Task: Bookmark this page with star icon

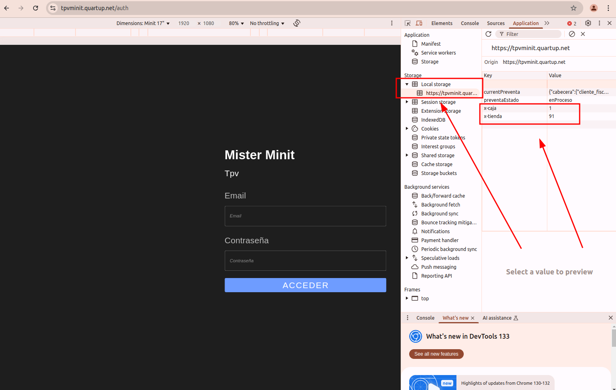Action: [x=574, y=8]
